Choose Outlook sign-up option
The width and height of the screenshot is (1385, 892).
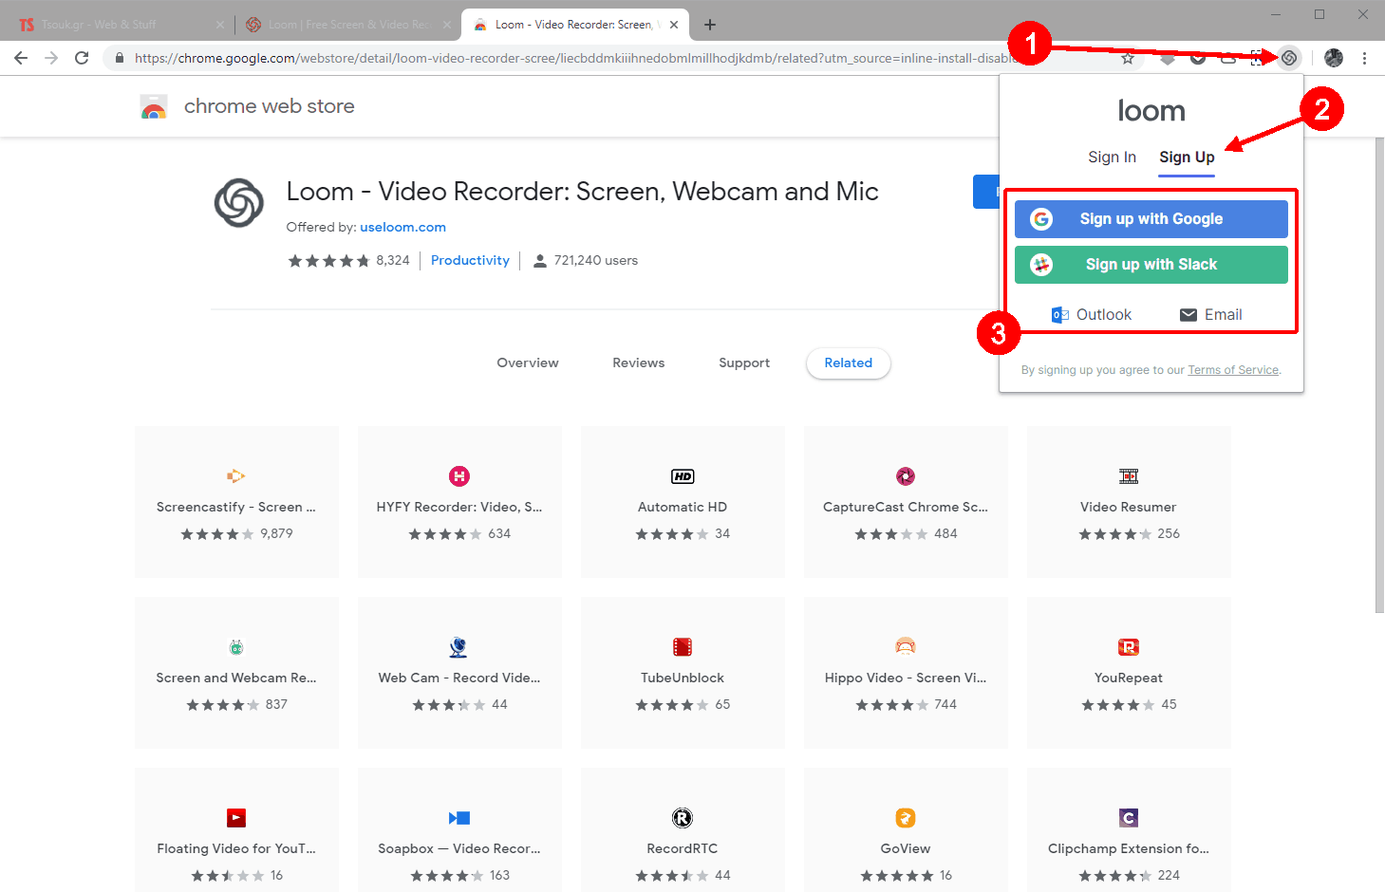1092,315
